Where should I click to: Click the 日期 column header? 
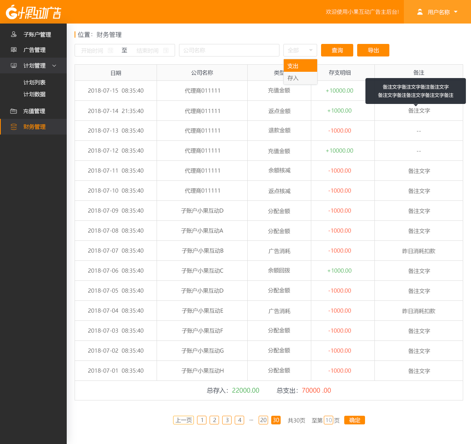click(x=116, y=73)
